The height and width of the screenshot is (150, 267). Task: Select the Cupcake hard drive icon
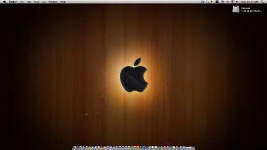pos(236,9)
